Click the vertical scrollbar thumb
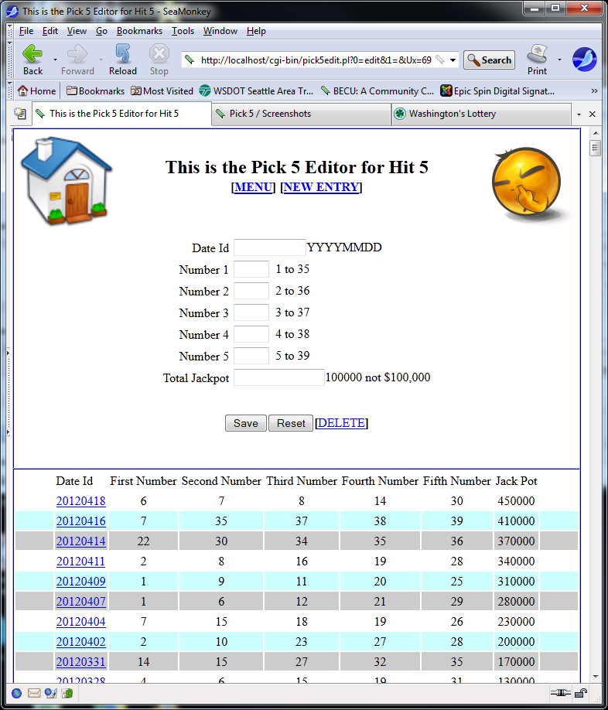Viewport: 608px width, 710px height. click(x=596, y=148)
